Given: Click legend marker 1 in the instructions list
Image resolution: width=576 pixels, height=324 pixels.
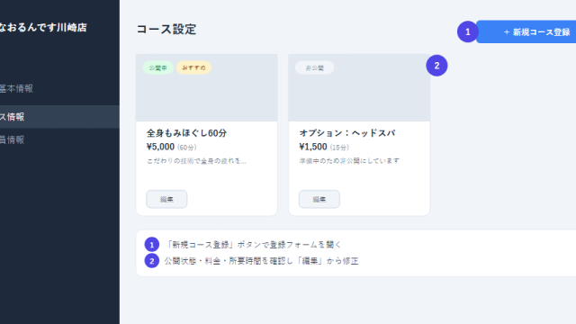Looking at the screenshot, I should (x=152, y=245).
